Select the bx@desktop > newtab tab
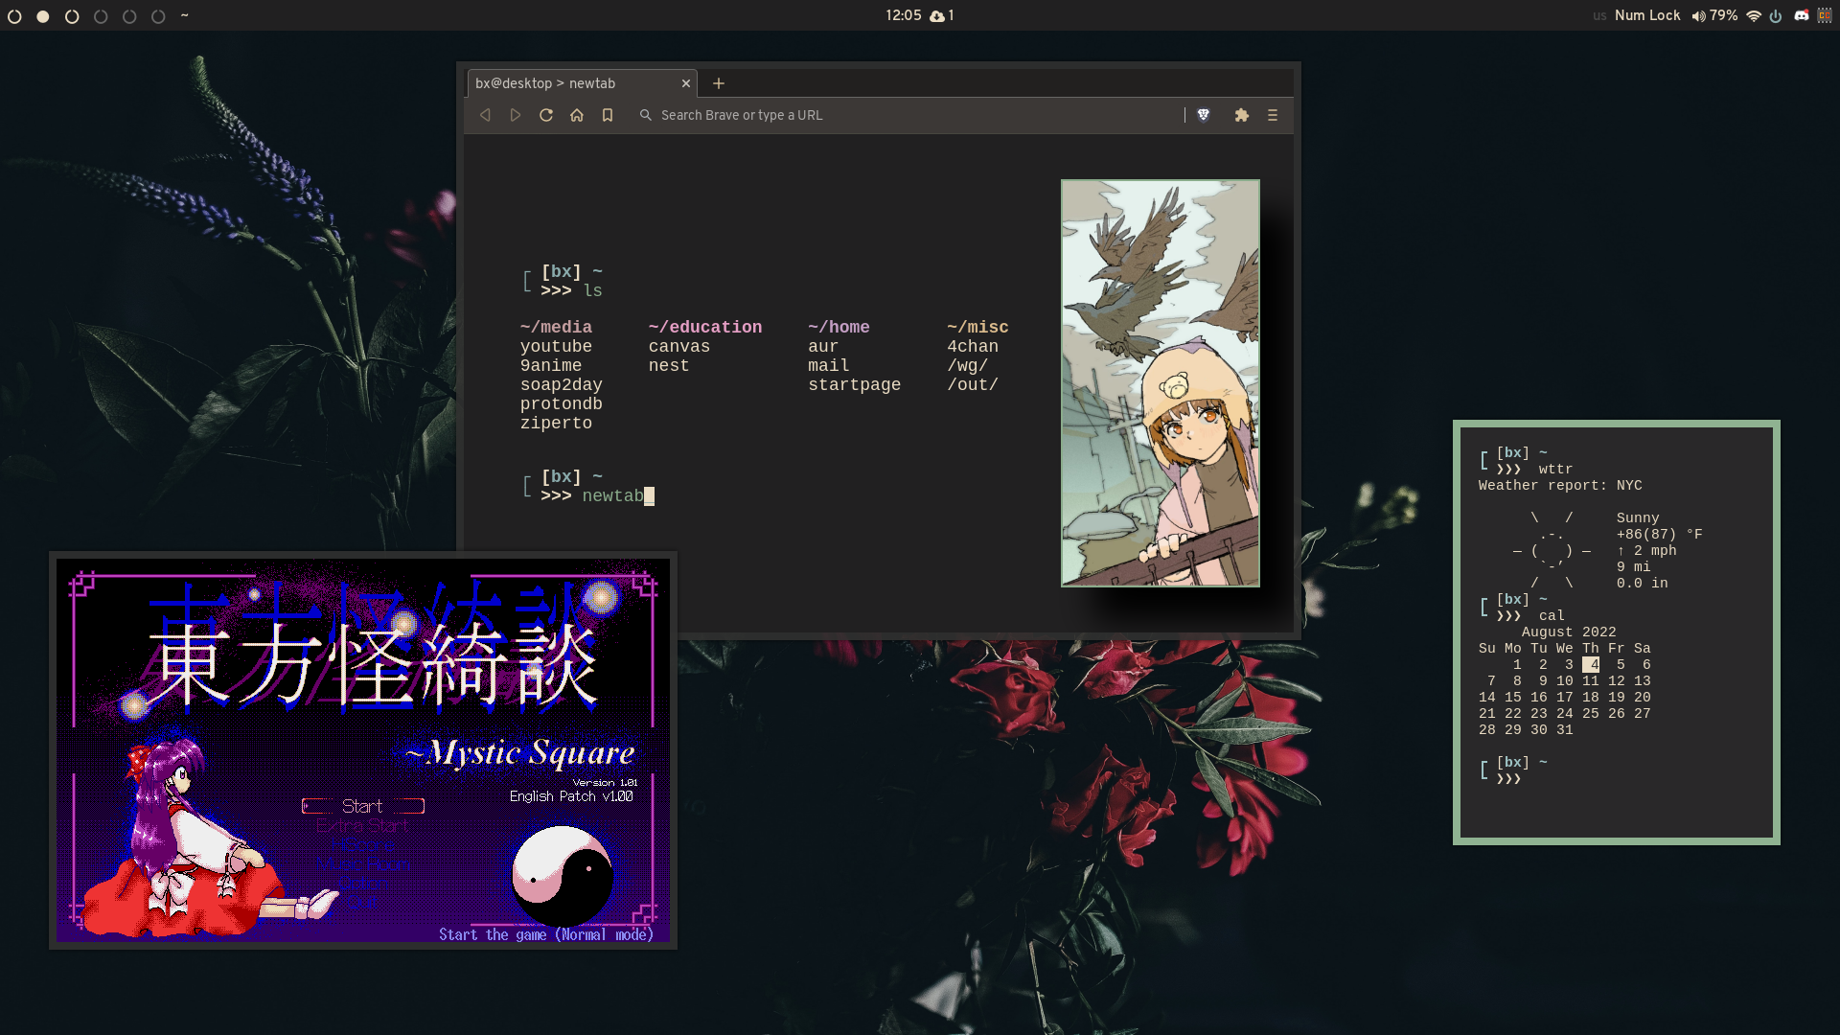 (x=583, y=83)
